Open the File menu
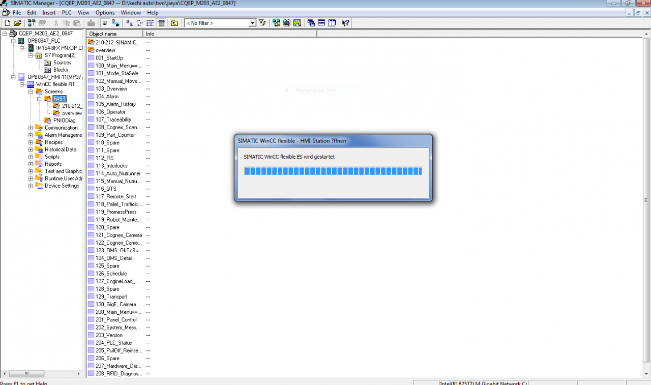 tap(17, 13)
